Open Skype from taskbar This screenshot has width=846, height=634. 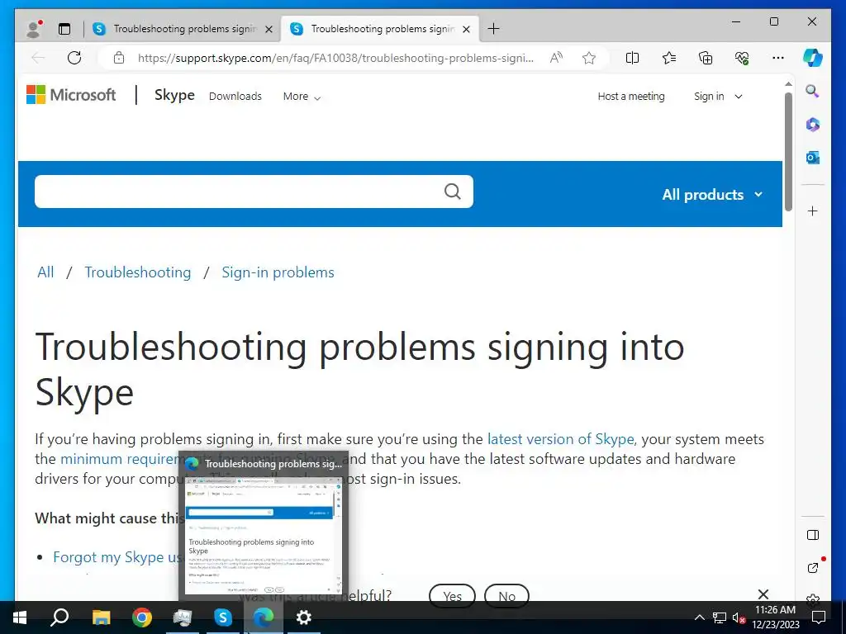tap(223, 617)
